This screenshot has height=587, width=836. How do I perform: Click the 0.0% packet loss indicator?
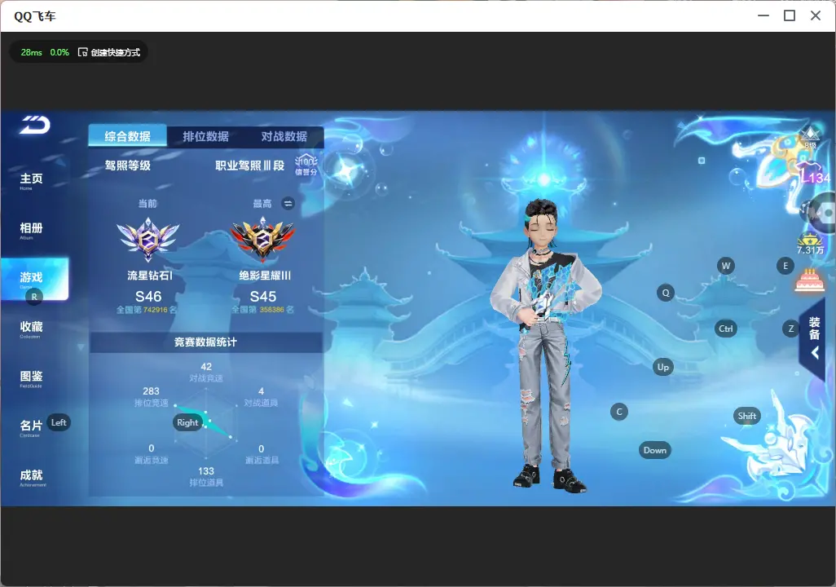[59, 52]
